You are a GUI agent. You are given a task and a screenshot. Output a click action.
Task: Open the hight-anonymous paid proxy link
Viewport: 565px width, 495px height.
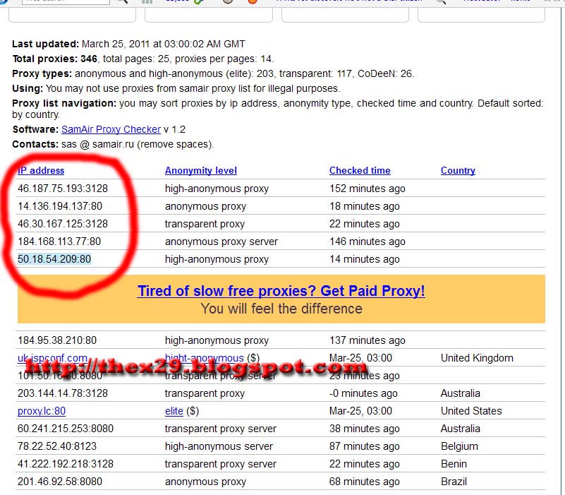coord(204,358)
